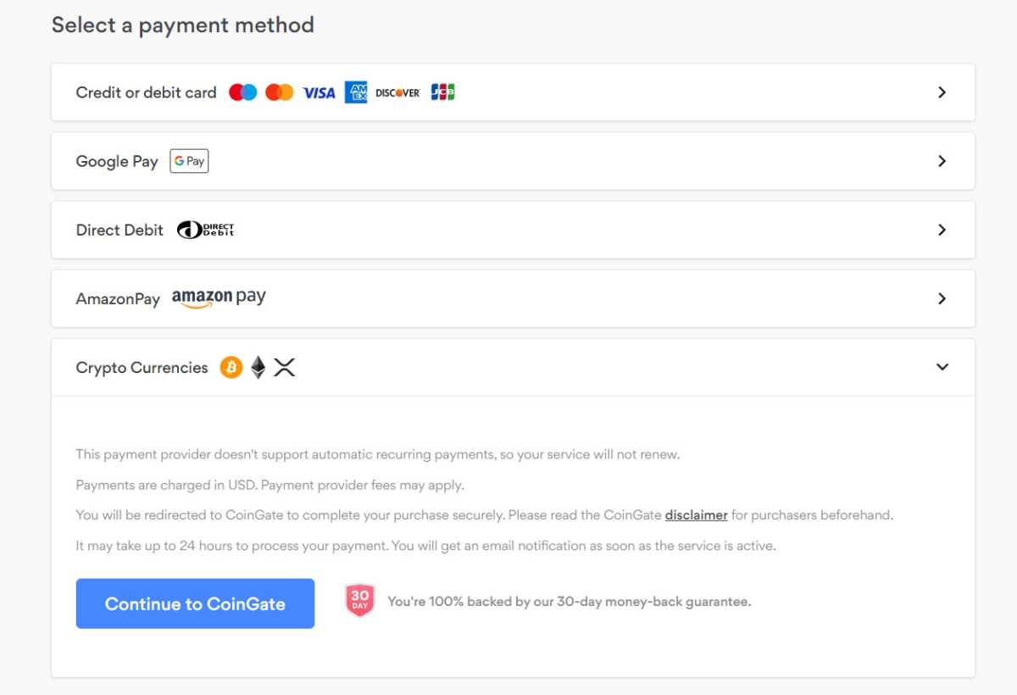The image size is (1017, 695).
Task: Click the 30-day guarantee shield badge
Action: 360,601
